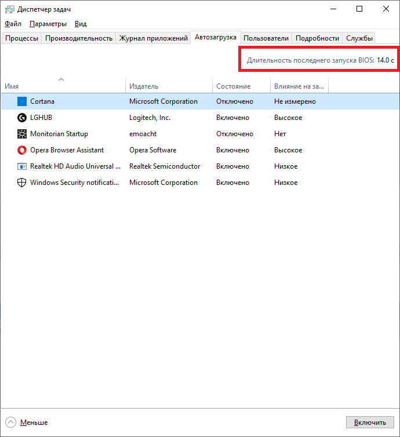Click the Включено status of LGHUB
Screen dimensions: 400x437
(232, 118)
